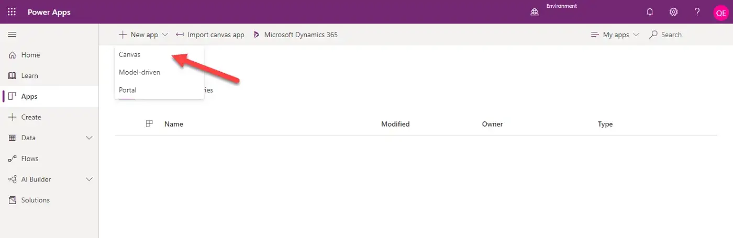Click the Data table icon
733x238 pixels.
pyautogui.click(x=13, y=138)
